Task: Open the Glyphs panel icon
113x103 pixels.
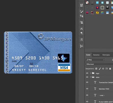Action: [81, 40]
